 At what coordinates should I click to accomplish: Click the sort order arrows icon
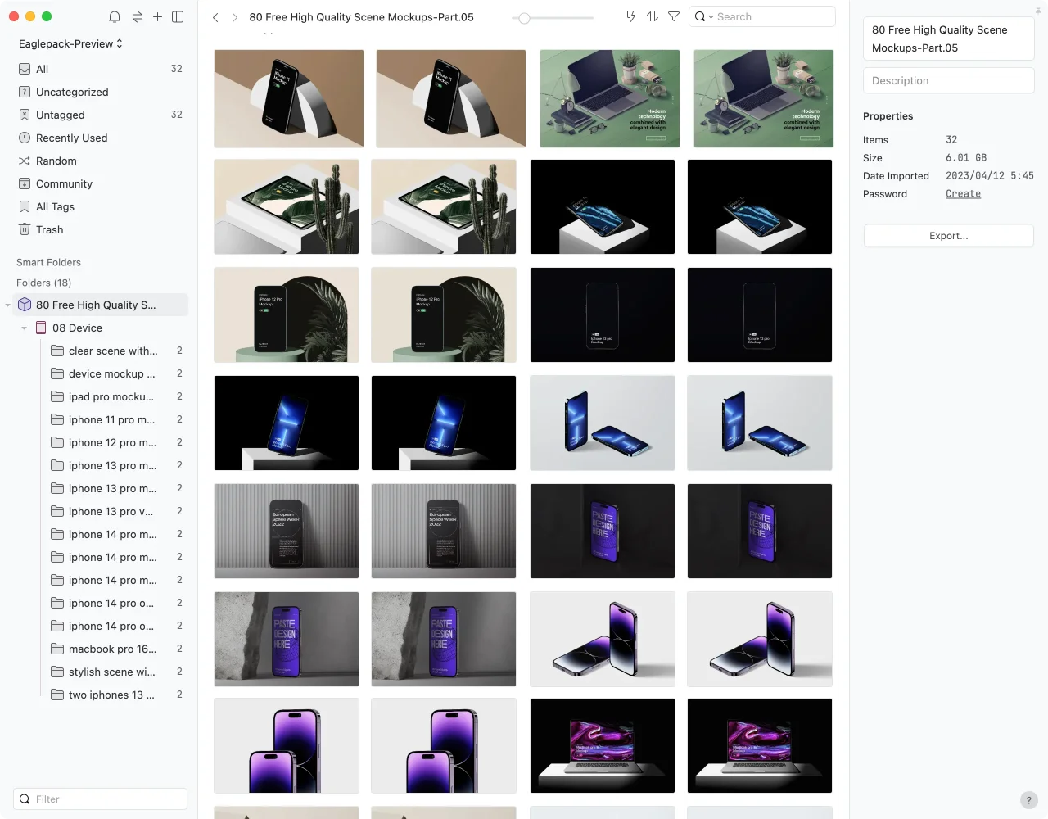coord(653,16)
